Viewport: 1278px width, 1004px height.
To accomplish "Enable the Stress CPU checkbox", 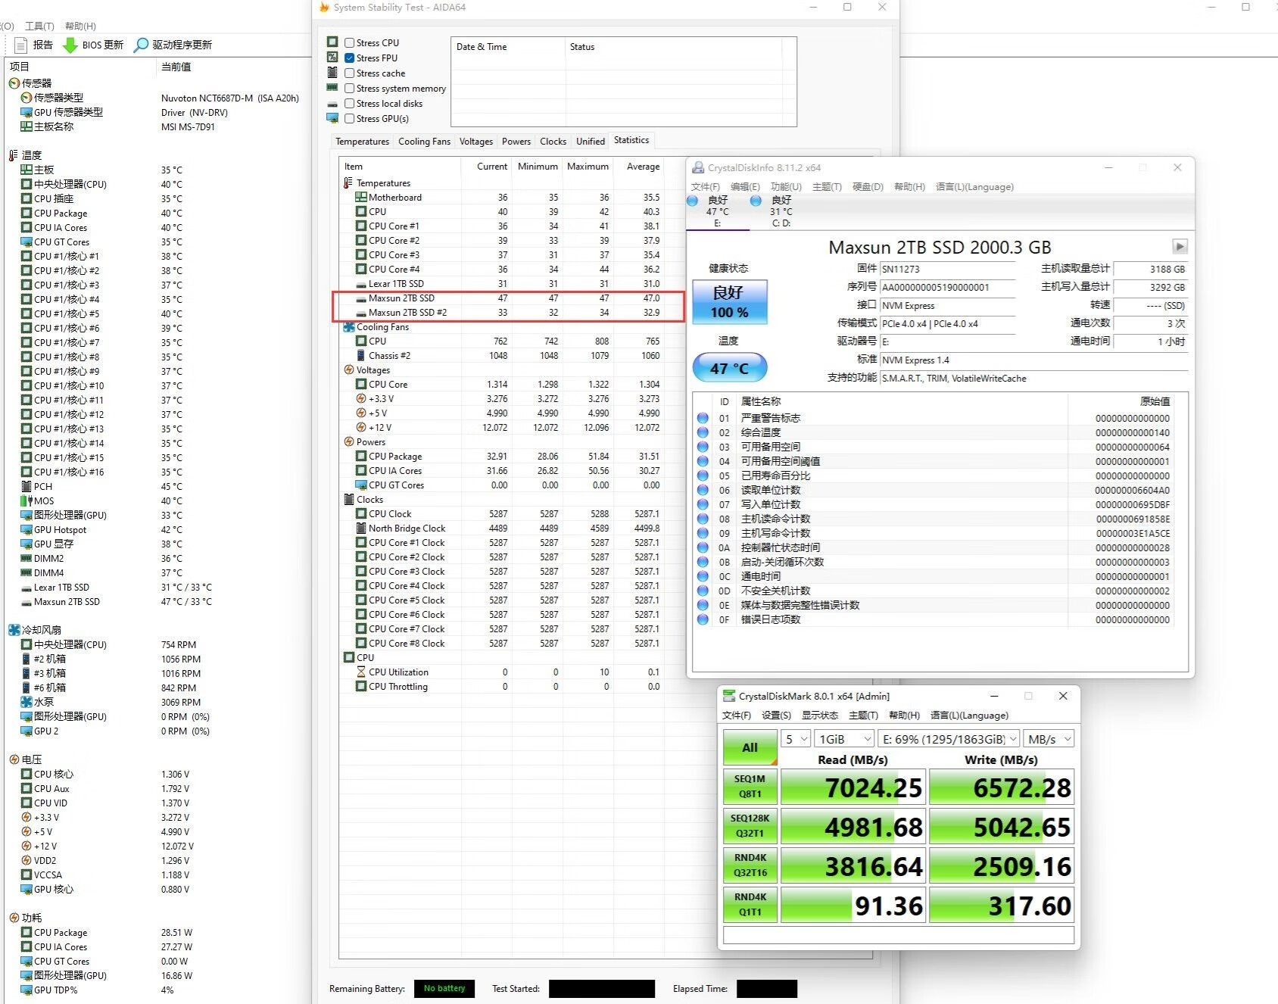I will pos(350,43).
